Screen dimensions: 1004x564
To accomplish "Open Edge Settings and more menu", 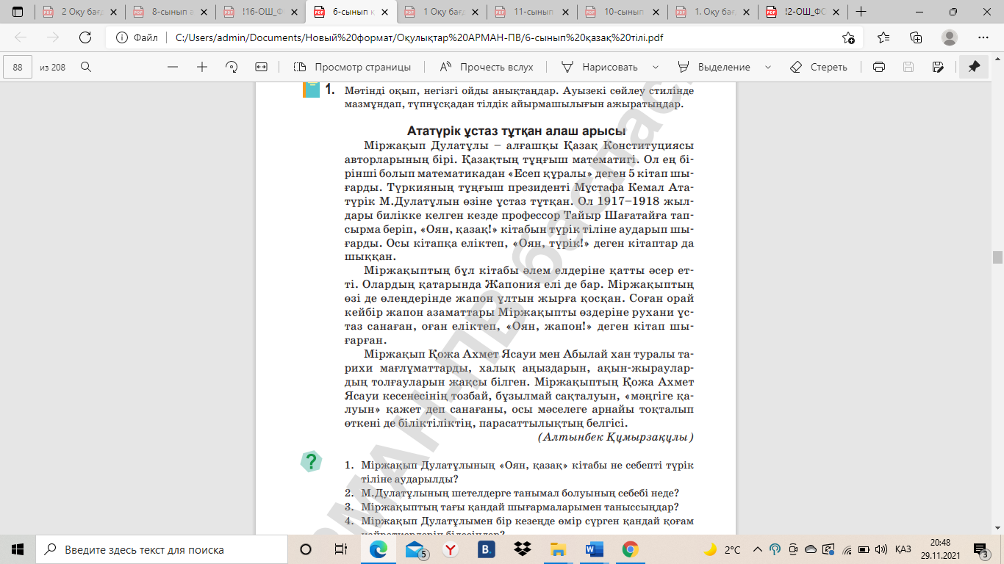I will (983, 38).
